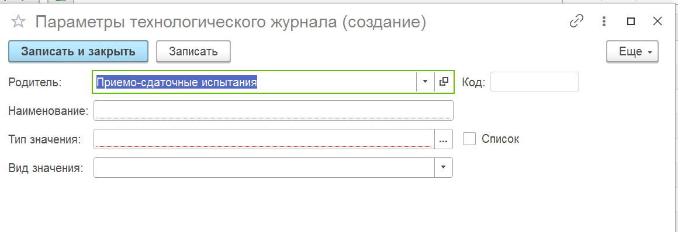Get link to this object via chain icon
Viewport: 678px width, 232px height.
pos(576,22)
